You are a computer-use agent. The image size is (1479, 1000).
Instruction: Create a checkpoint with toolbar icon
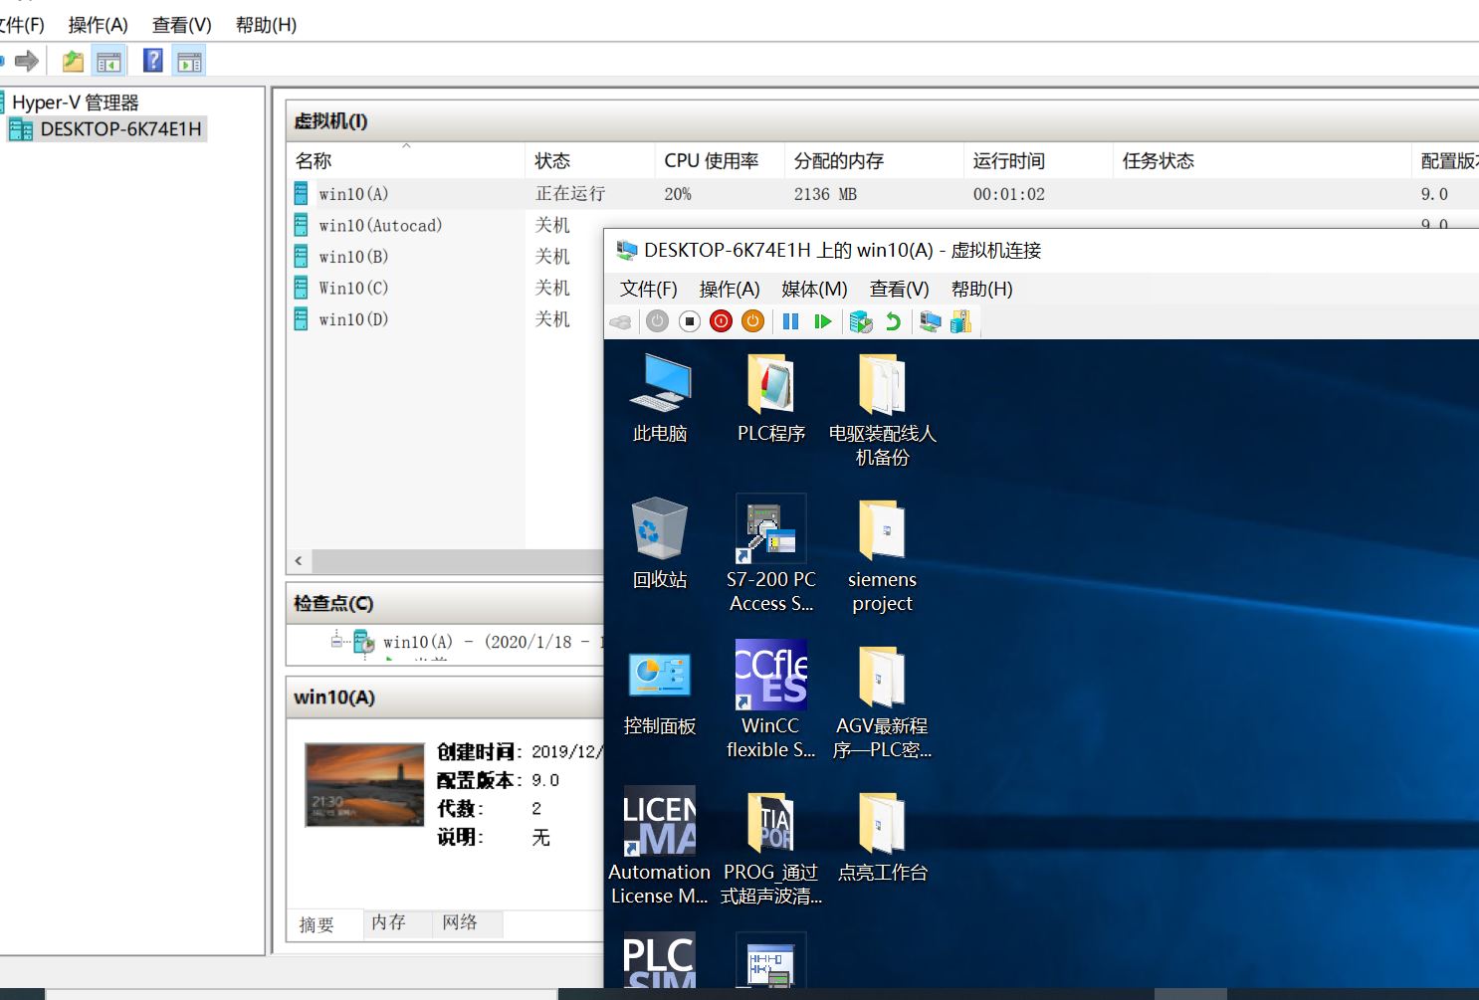[860, 321]
